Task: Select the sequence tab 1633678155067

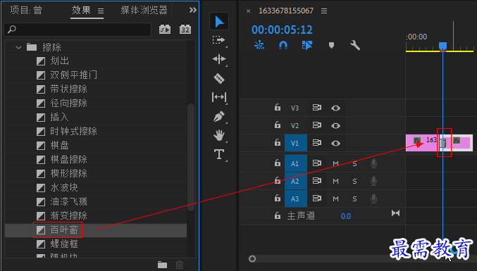Action: 285,11
